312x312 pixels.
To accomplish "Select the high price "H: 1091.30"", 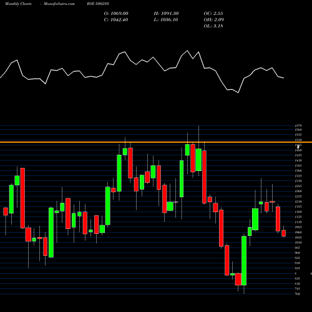I will pyautogui.click(x=166, y=14).
